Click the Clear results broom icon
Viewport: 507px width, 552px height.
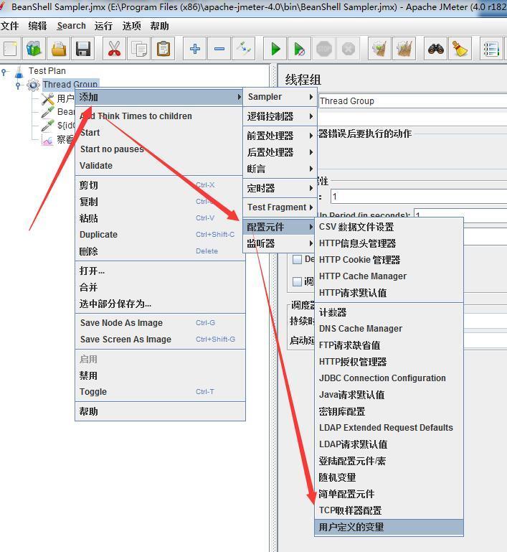point(379,49)
